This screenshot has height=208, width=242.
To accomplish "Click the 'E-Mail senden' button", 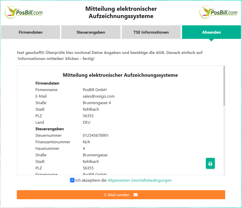I will click(x=121, y=194).
